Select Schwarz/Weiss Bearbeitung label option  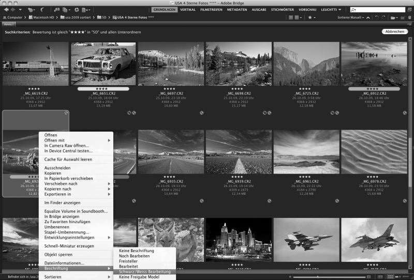(x=144, y=272)
